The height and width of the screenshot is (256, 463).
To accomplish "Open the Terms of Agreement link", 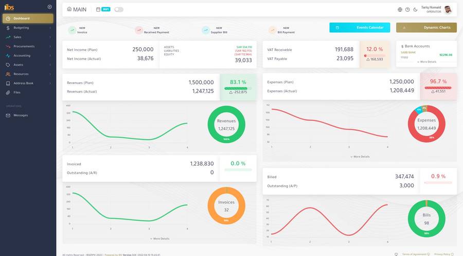I will [416, 254].
